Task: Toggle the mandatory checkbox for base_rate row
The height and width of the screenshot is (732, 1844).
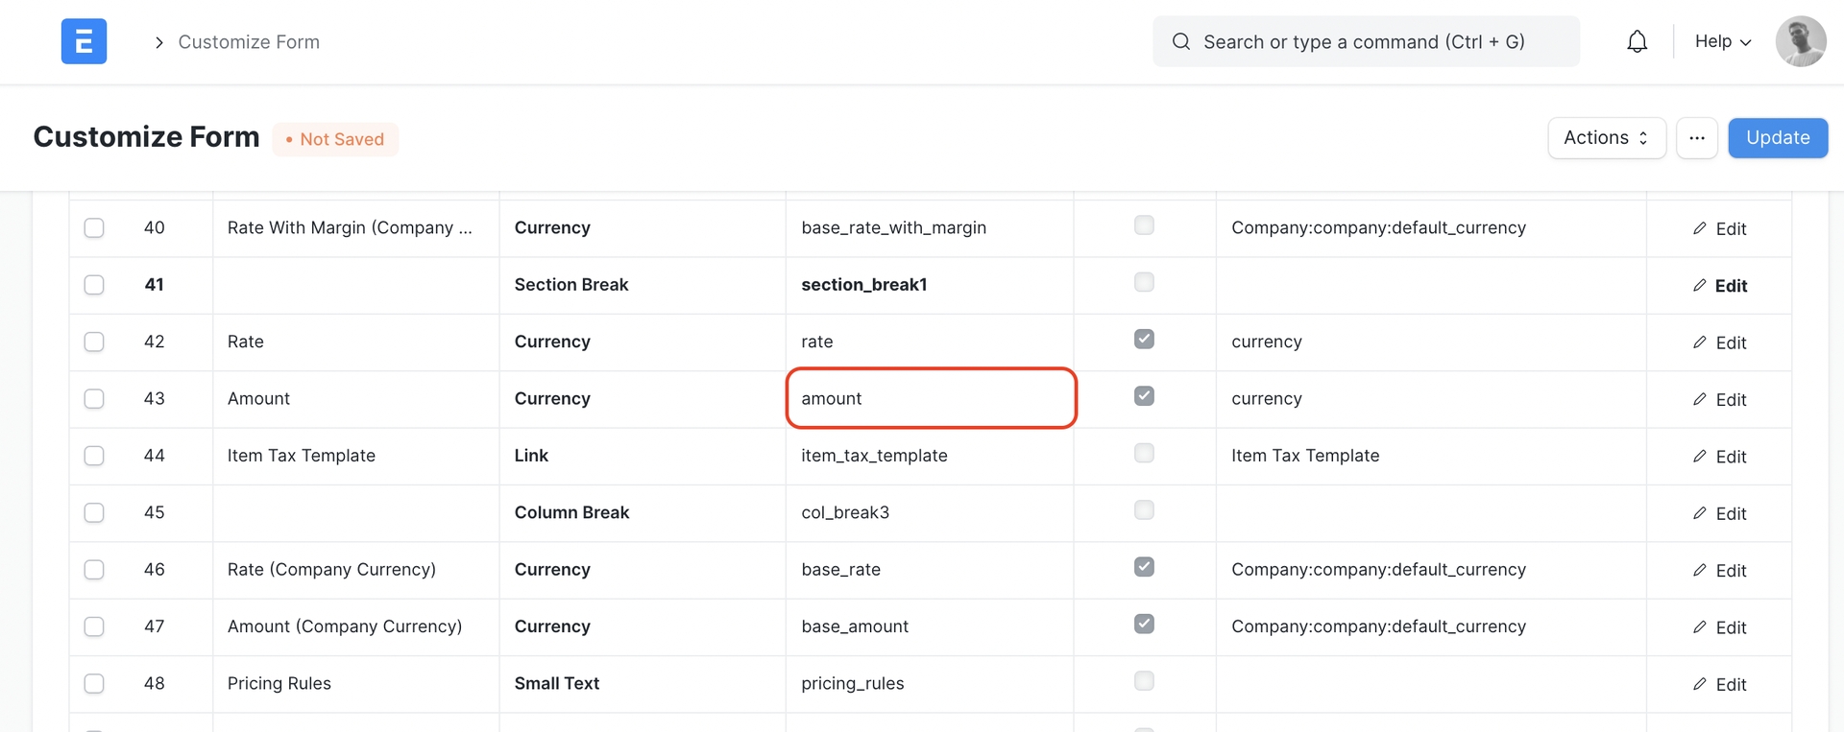Action: pyautogui.click(x=1144, y=567)
